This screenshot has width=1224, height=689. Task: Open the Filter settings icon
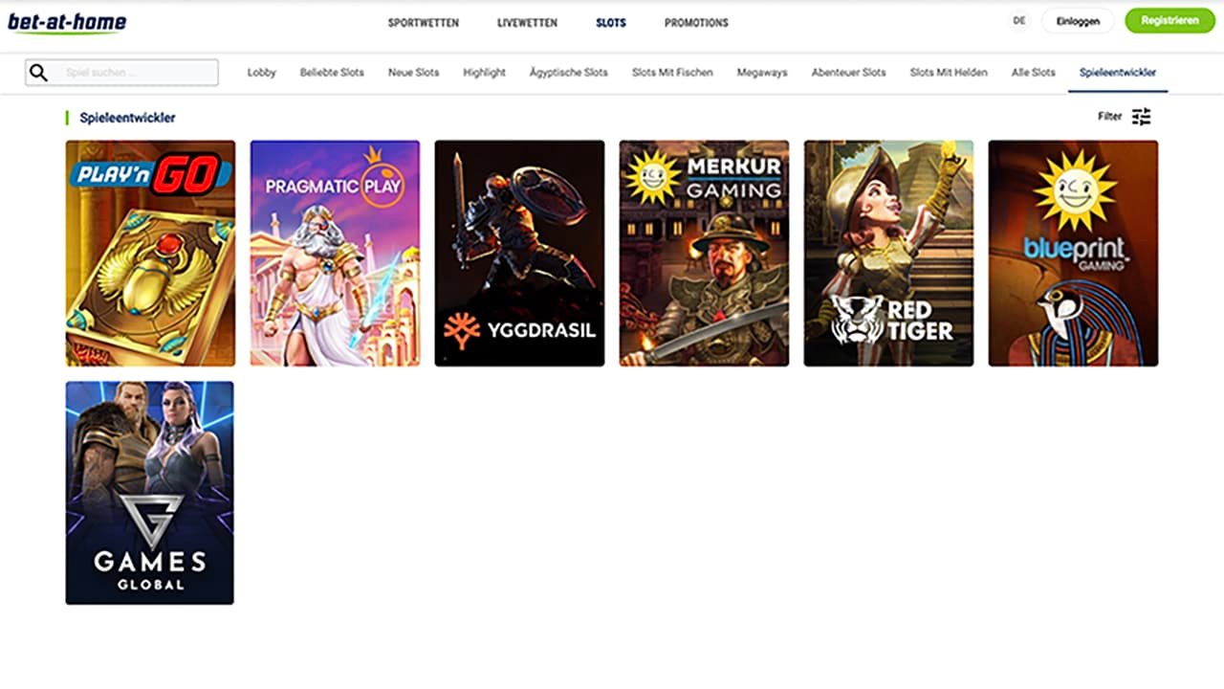point(1141,116)
